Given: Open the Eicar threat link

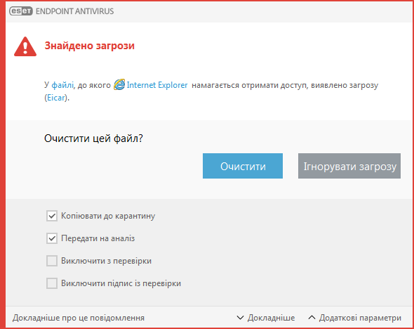Looking at the screenshot, I should [56, 98].
